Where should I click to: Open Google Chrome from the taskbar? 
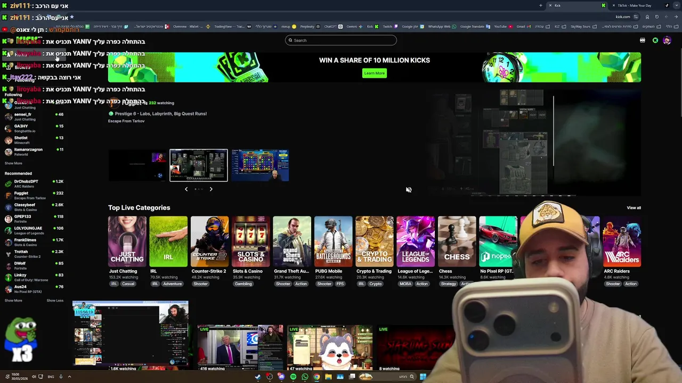click(x=316, y=377)
